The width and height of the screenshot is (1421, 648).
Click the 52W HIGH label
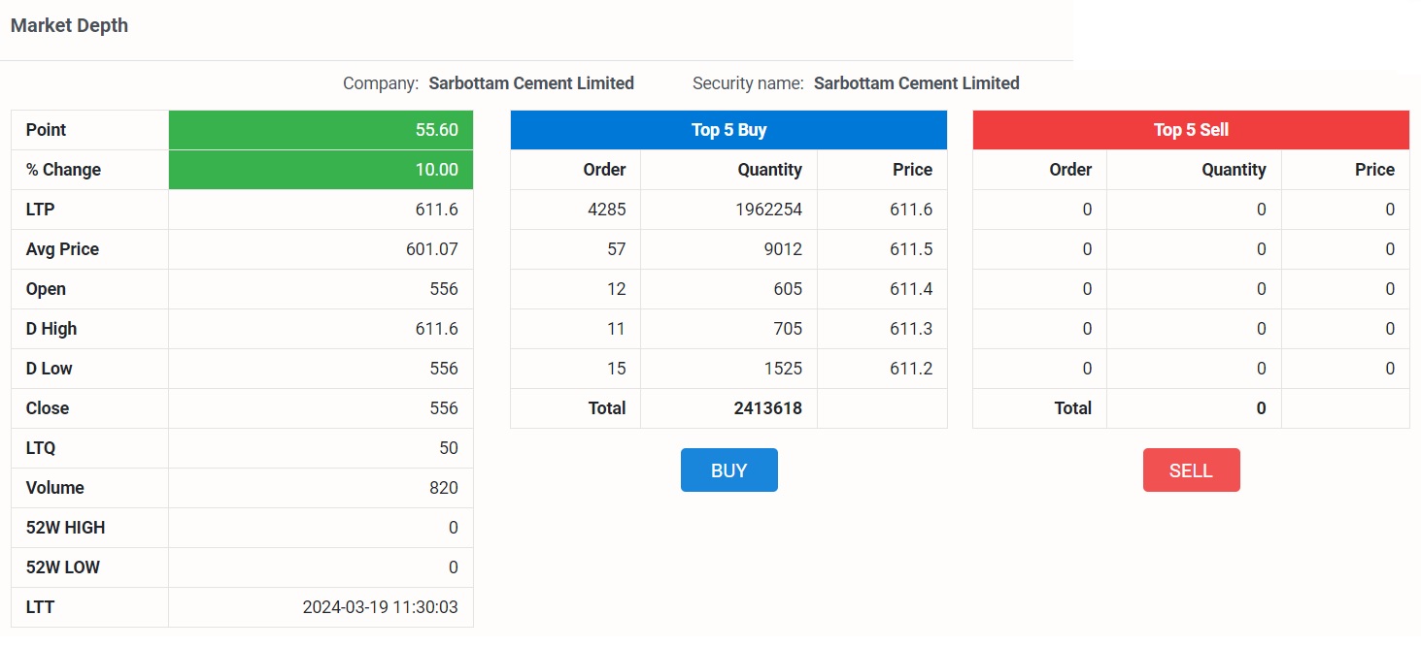[65, 528]
